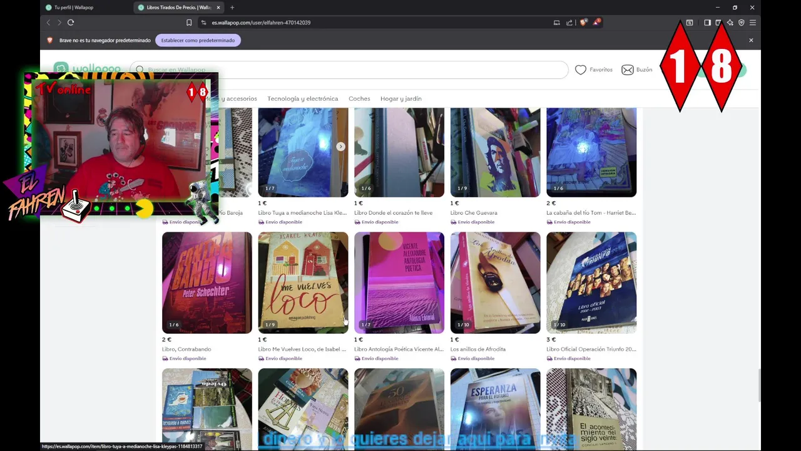
Task: Open Libro Che Guevara listing title
Action: (474, 213)
